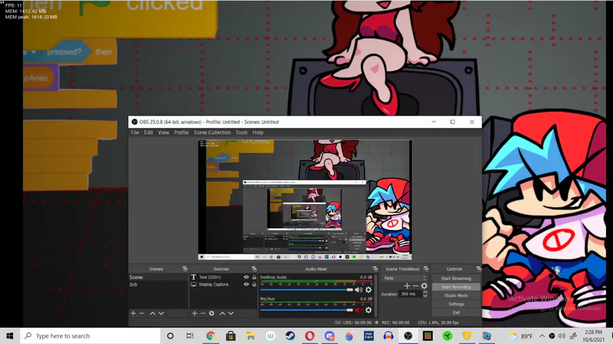Screen dimensions: 613x344
Task: Open Minecraft block icon in the taskbar
Action: [x=428, y=336]
